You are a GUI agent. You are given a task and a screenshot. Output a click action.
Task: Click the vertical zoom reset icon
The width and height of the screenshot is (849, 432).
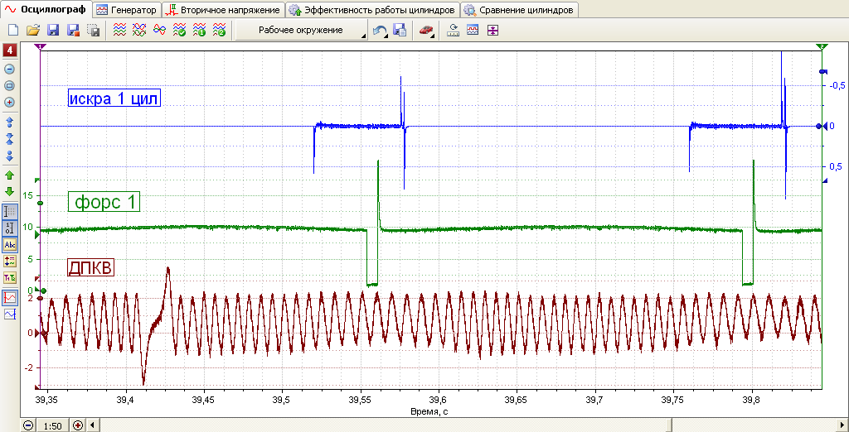(9, 85)
